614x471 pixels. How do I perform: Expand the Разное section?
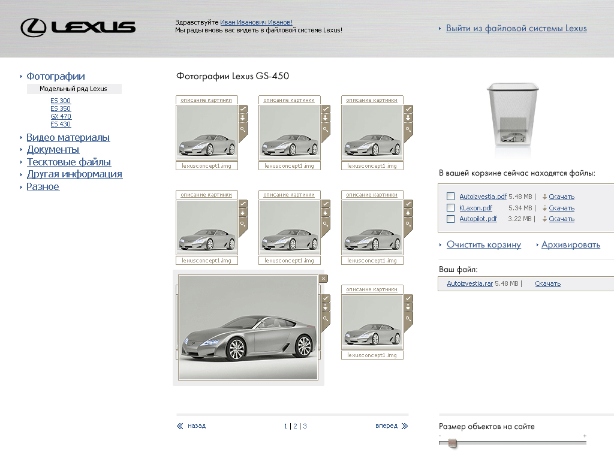point(43,186)
